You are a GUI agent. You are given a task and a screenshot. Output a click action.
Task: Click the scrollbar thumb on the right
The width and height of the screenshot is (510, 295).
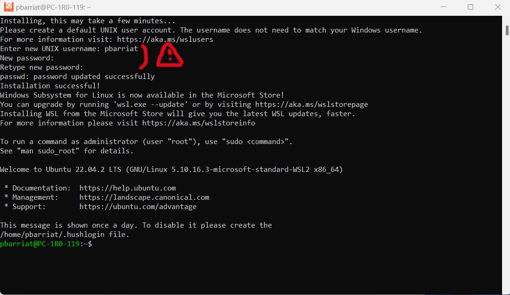coord(506,30)
